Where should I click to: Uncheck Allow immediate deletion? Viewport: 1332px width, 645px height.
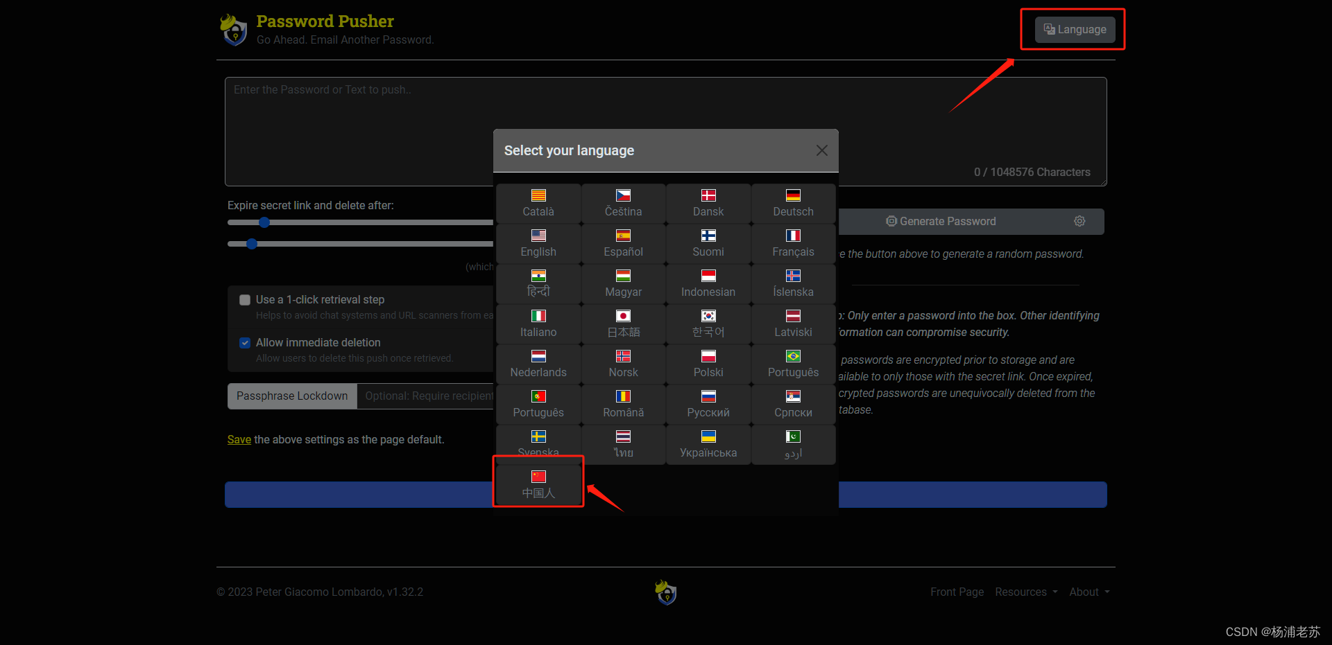coord(245,343)
